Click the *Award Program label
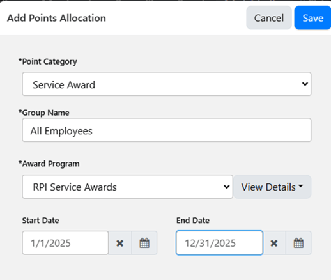Viewport: 331px width, 280px height. pyautogui.click(x=49, y=164)
